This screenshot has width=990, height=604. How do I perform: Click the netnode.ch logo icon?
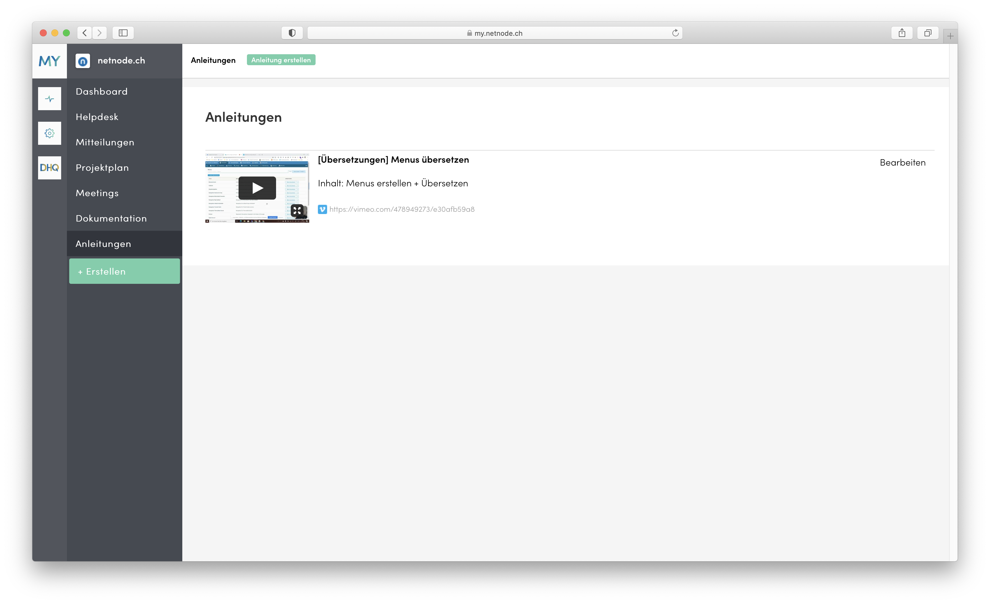click(x=83, y=61)
